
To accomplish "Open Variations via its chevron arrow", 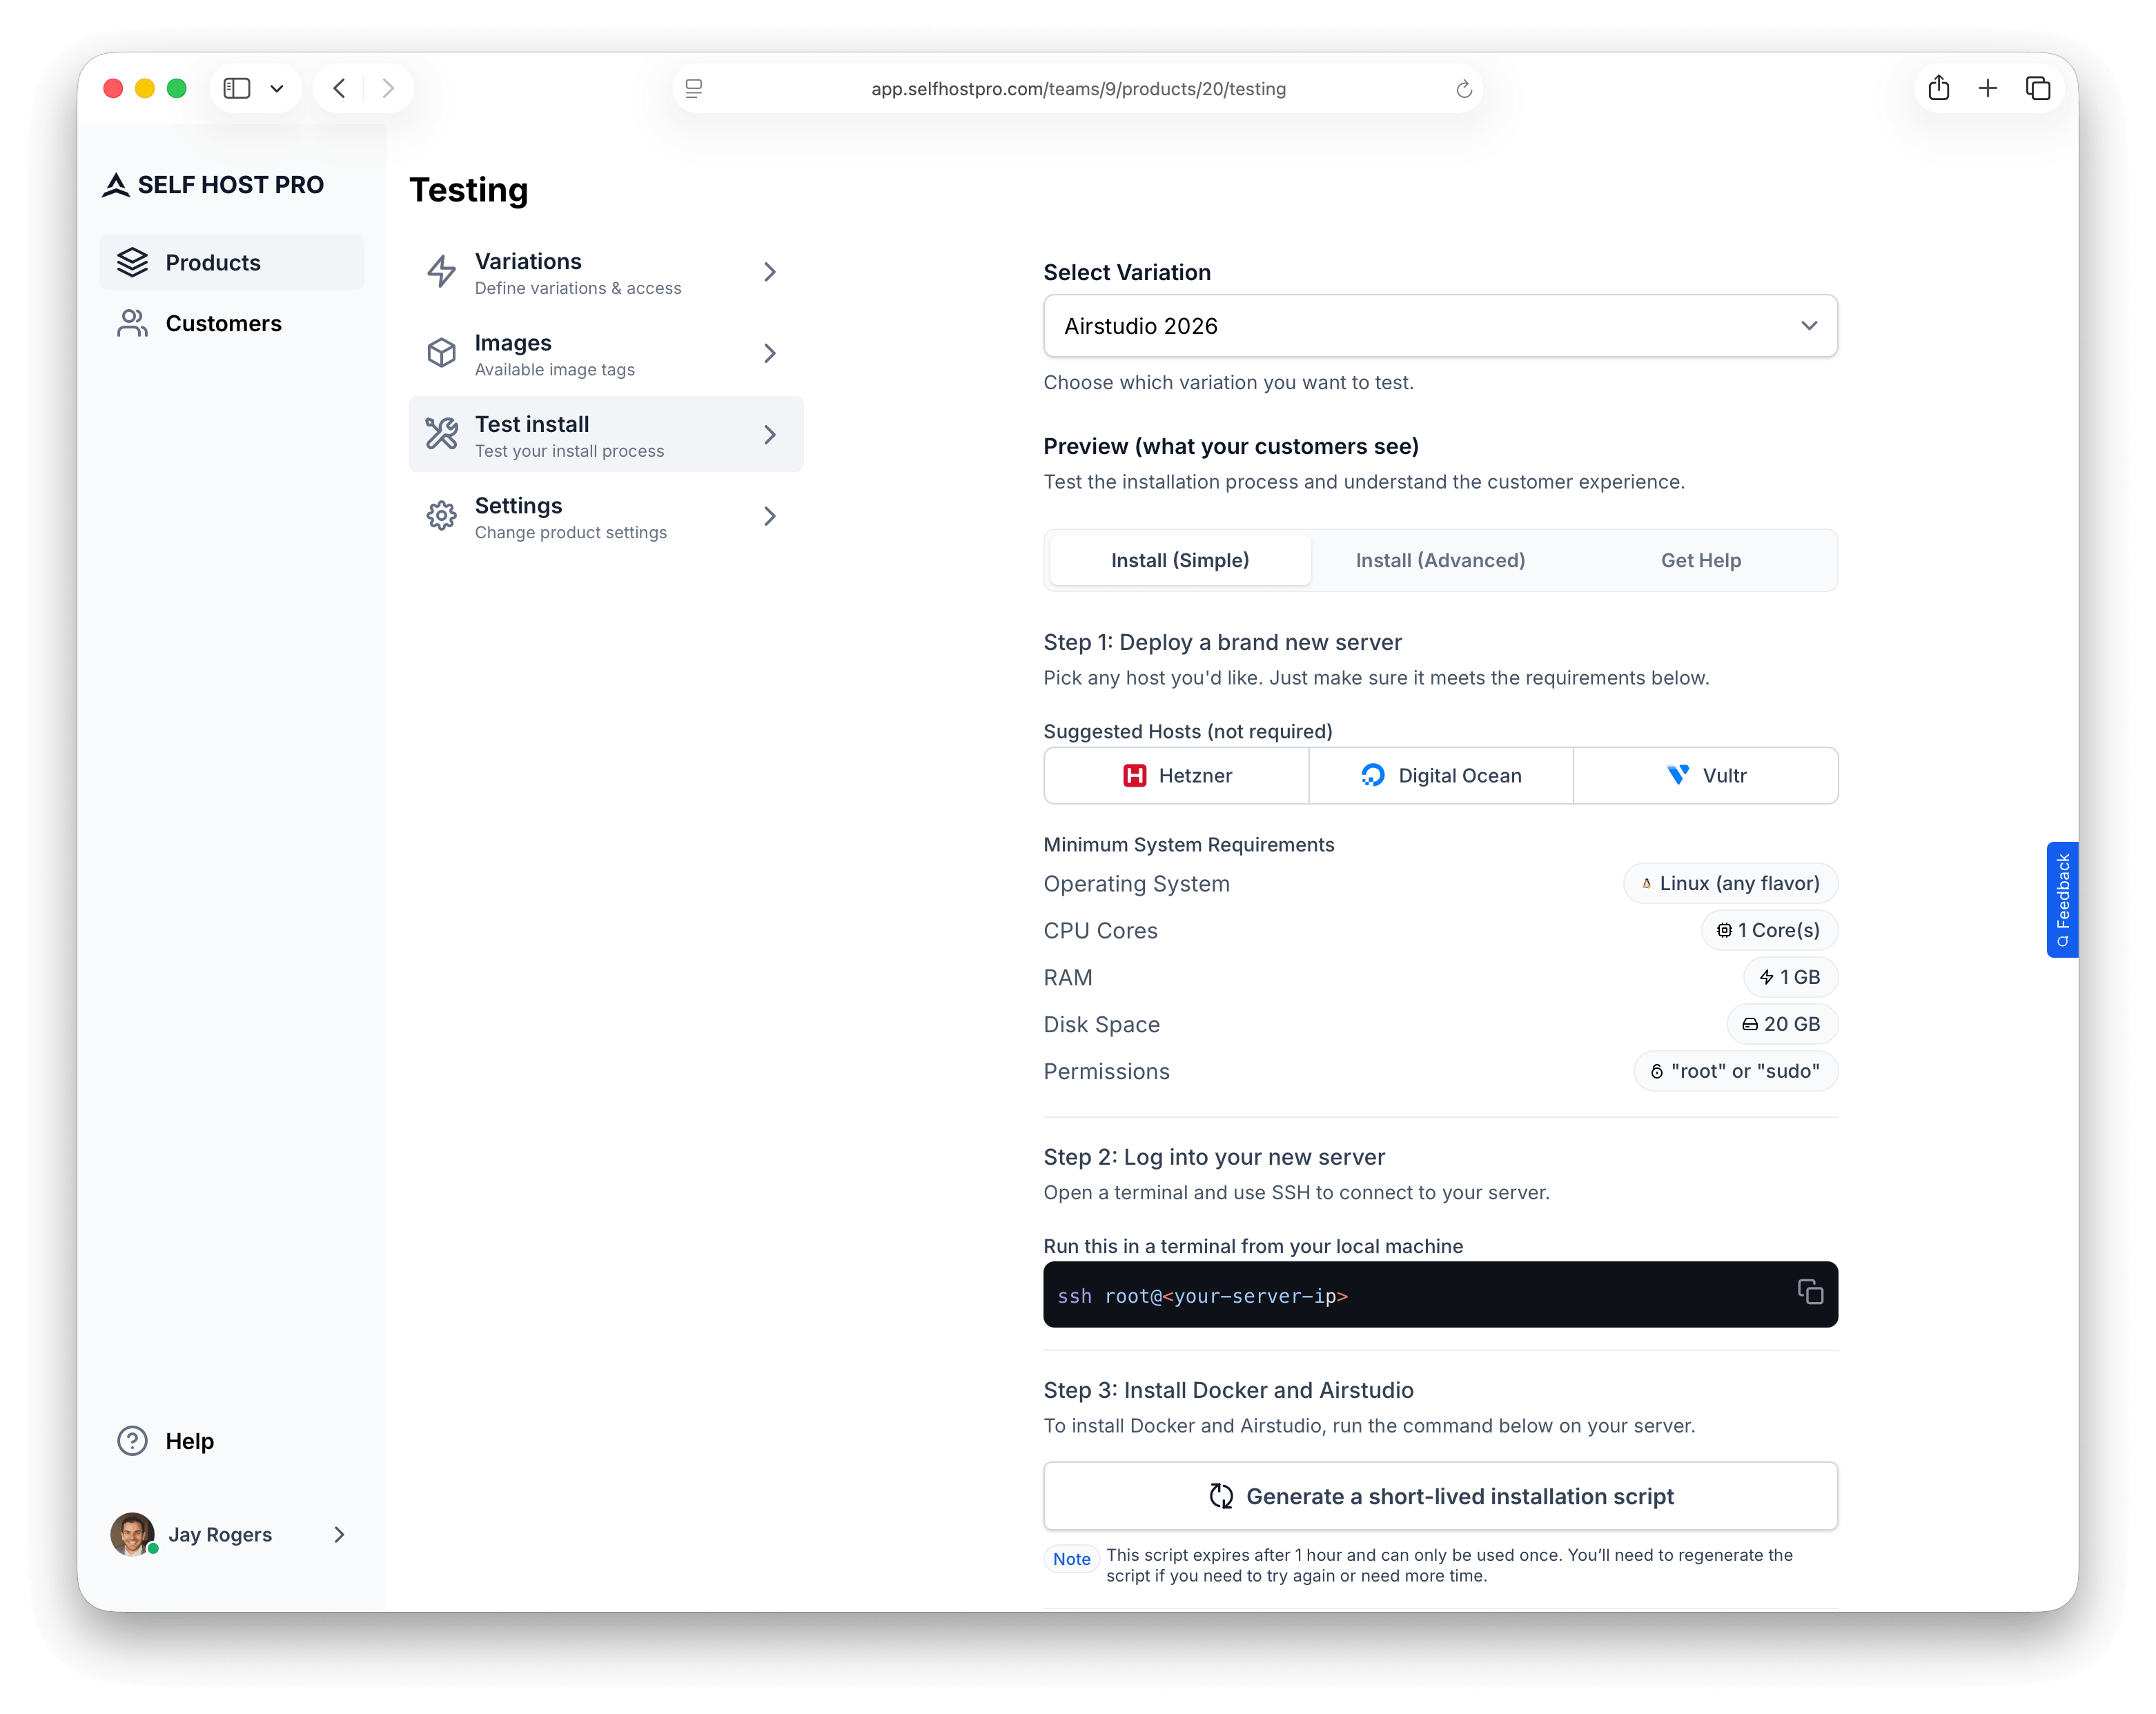I will click(x=769, y=271).
